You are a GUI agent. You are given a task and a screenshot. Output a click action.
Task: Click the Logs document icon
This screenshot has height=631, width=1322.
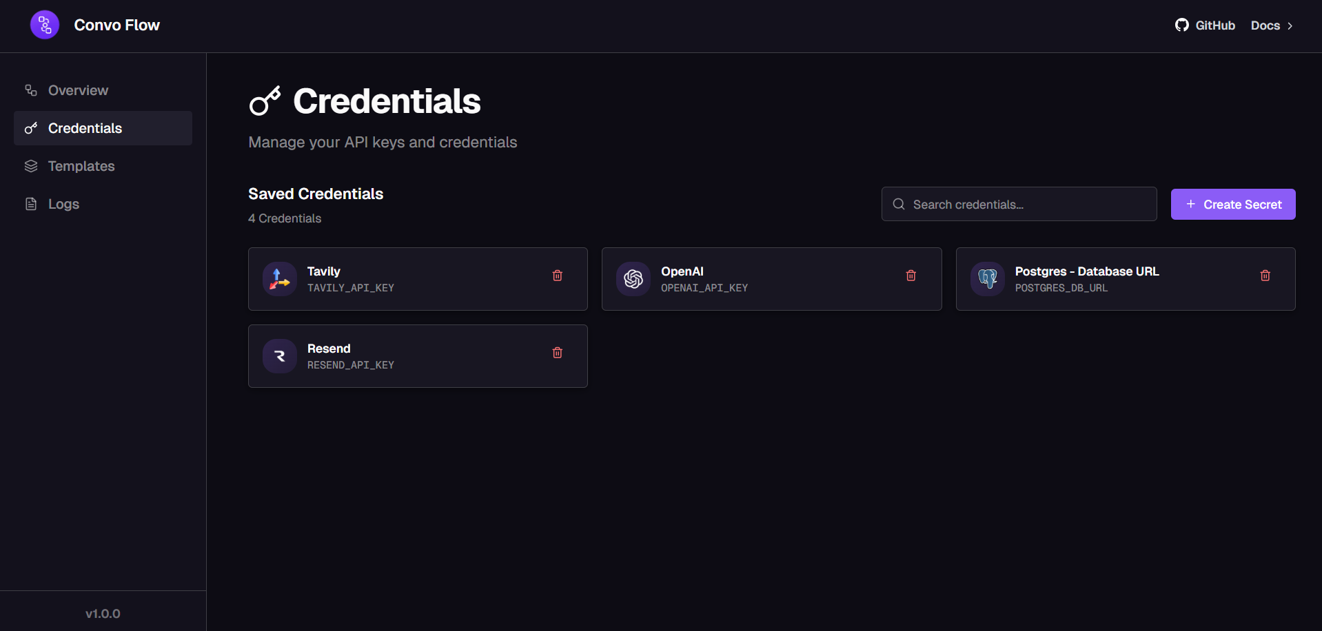point(30,204)
